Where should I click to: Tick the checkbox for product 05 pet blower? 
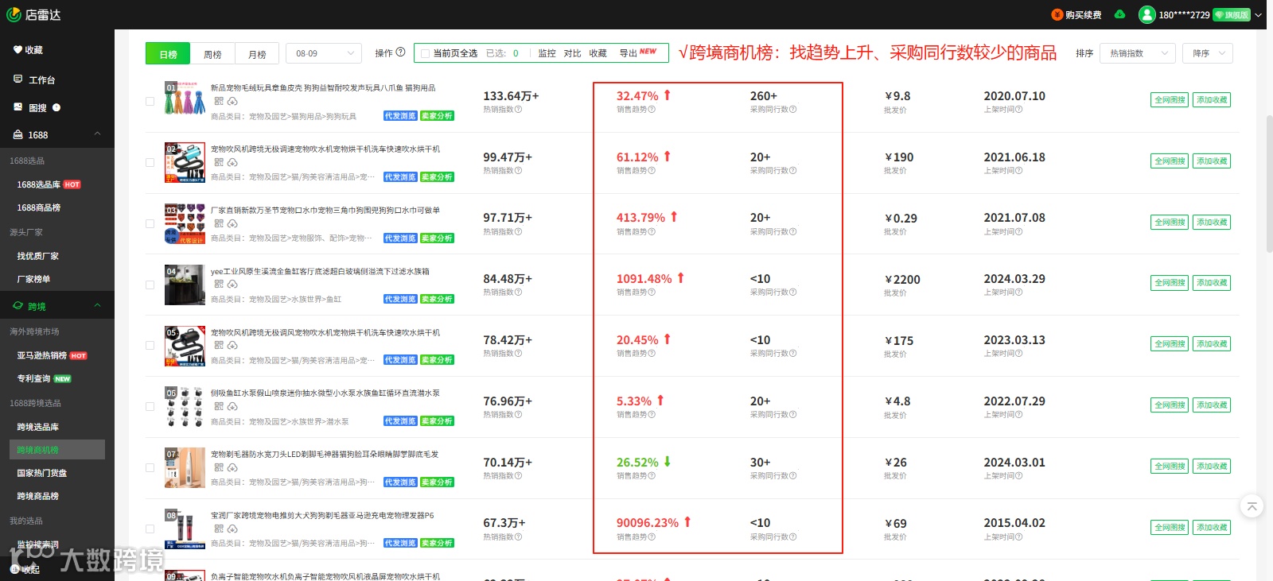coord(150,345)
